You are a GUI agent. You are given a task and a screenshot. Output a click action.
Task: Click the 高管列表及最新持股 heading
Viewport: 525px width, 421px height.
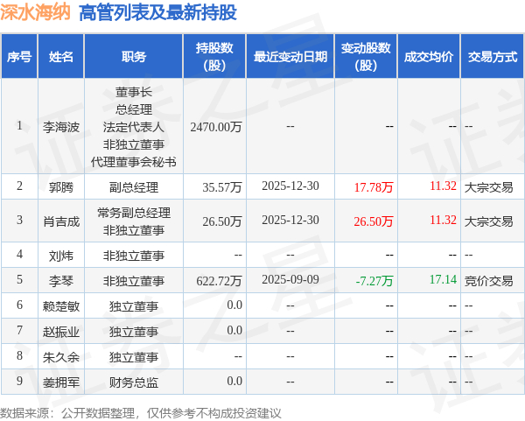point(157,12)
